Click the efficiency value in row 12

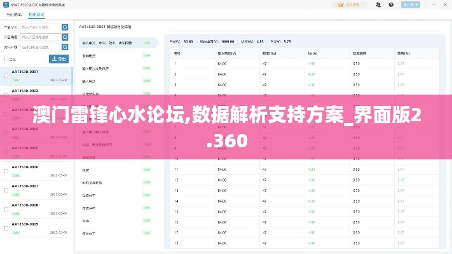[x=401, y=180]
